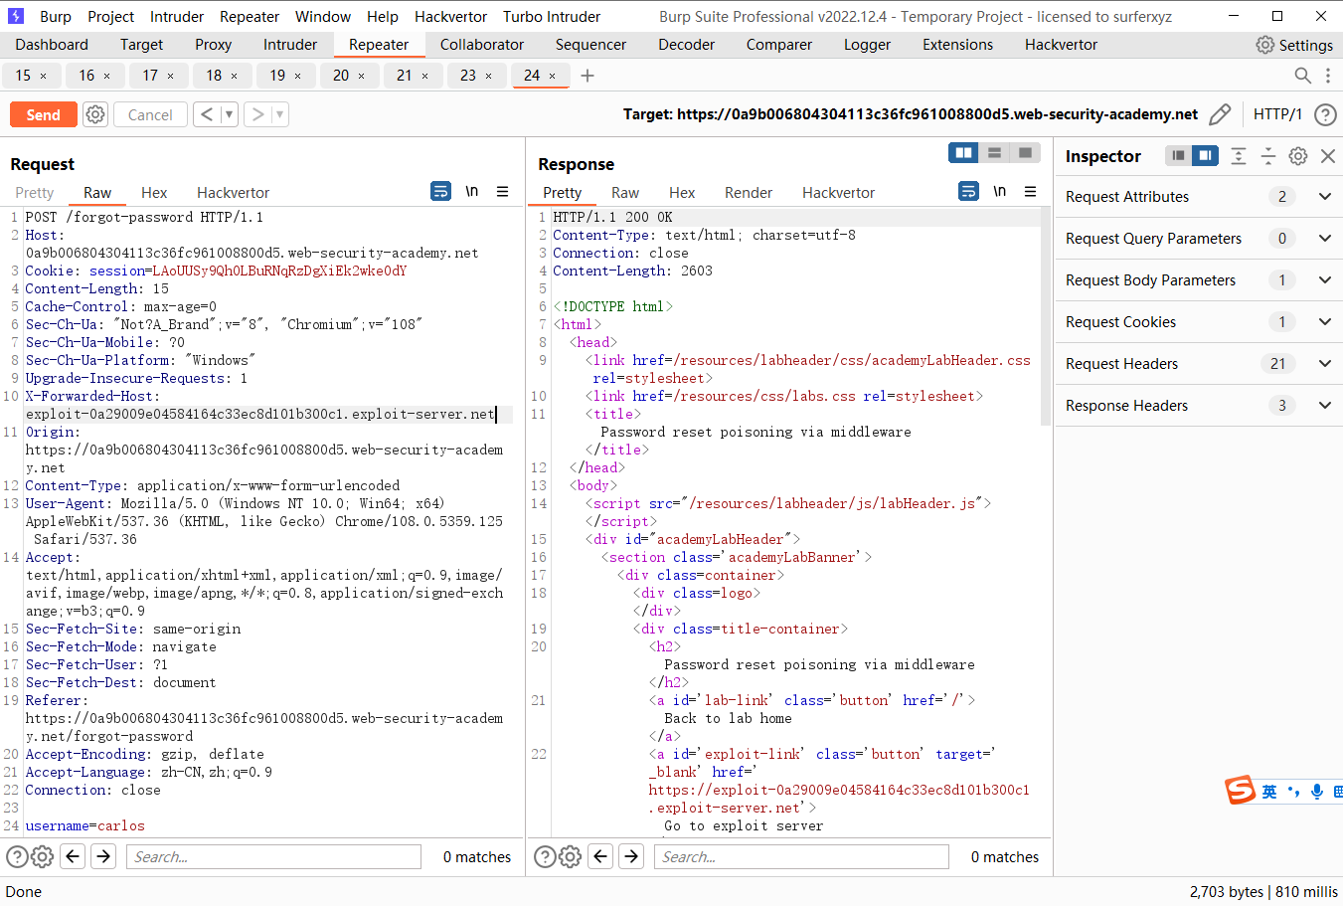Open Inspector settings gear
This screenshot has height=906, width=1343.
click(x=1298, y=155)
